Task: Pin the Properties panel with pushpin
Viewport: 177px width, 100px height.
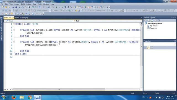Action: point(173,41)
